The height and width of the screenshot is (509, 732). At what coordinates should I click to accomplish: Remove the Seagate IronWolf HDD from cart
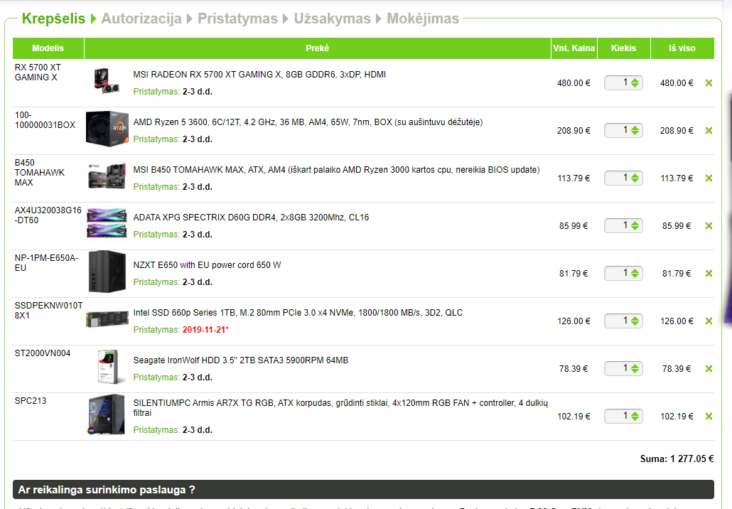(709, 369)
